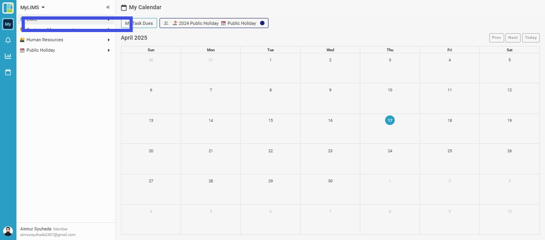Viewport: 545px width, 240px height.
Task: Click the date 15 under Tue
Action: (270, 121)
